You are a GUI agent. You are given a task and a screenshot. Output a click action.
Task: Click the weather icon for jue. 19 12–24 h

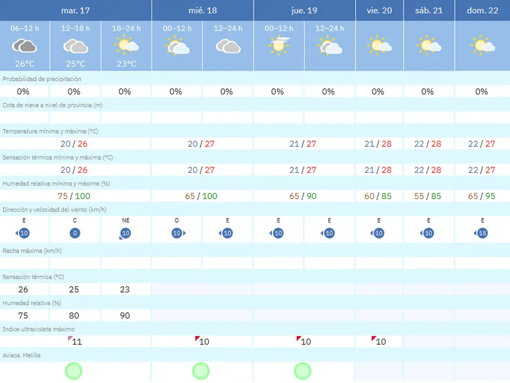coord(330,45)
